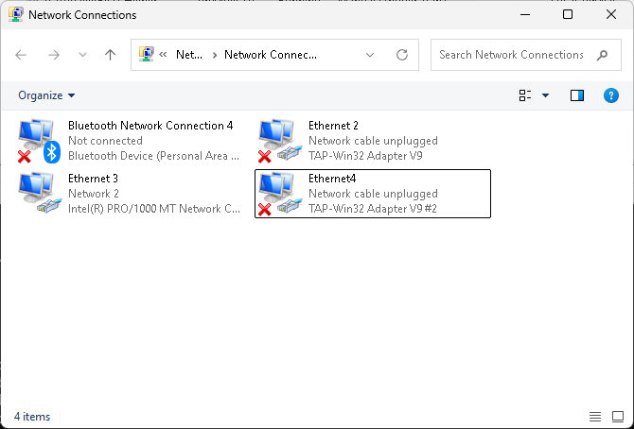Viewport: 634px width, 429px height.
Task: Click the Help question mark icon
Action: pos(611,95)
